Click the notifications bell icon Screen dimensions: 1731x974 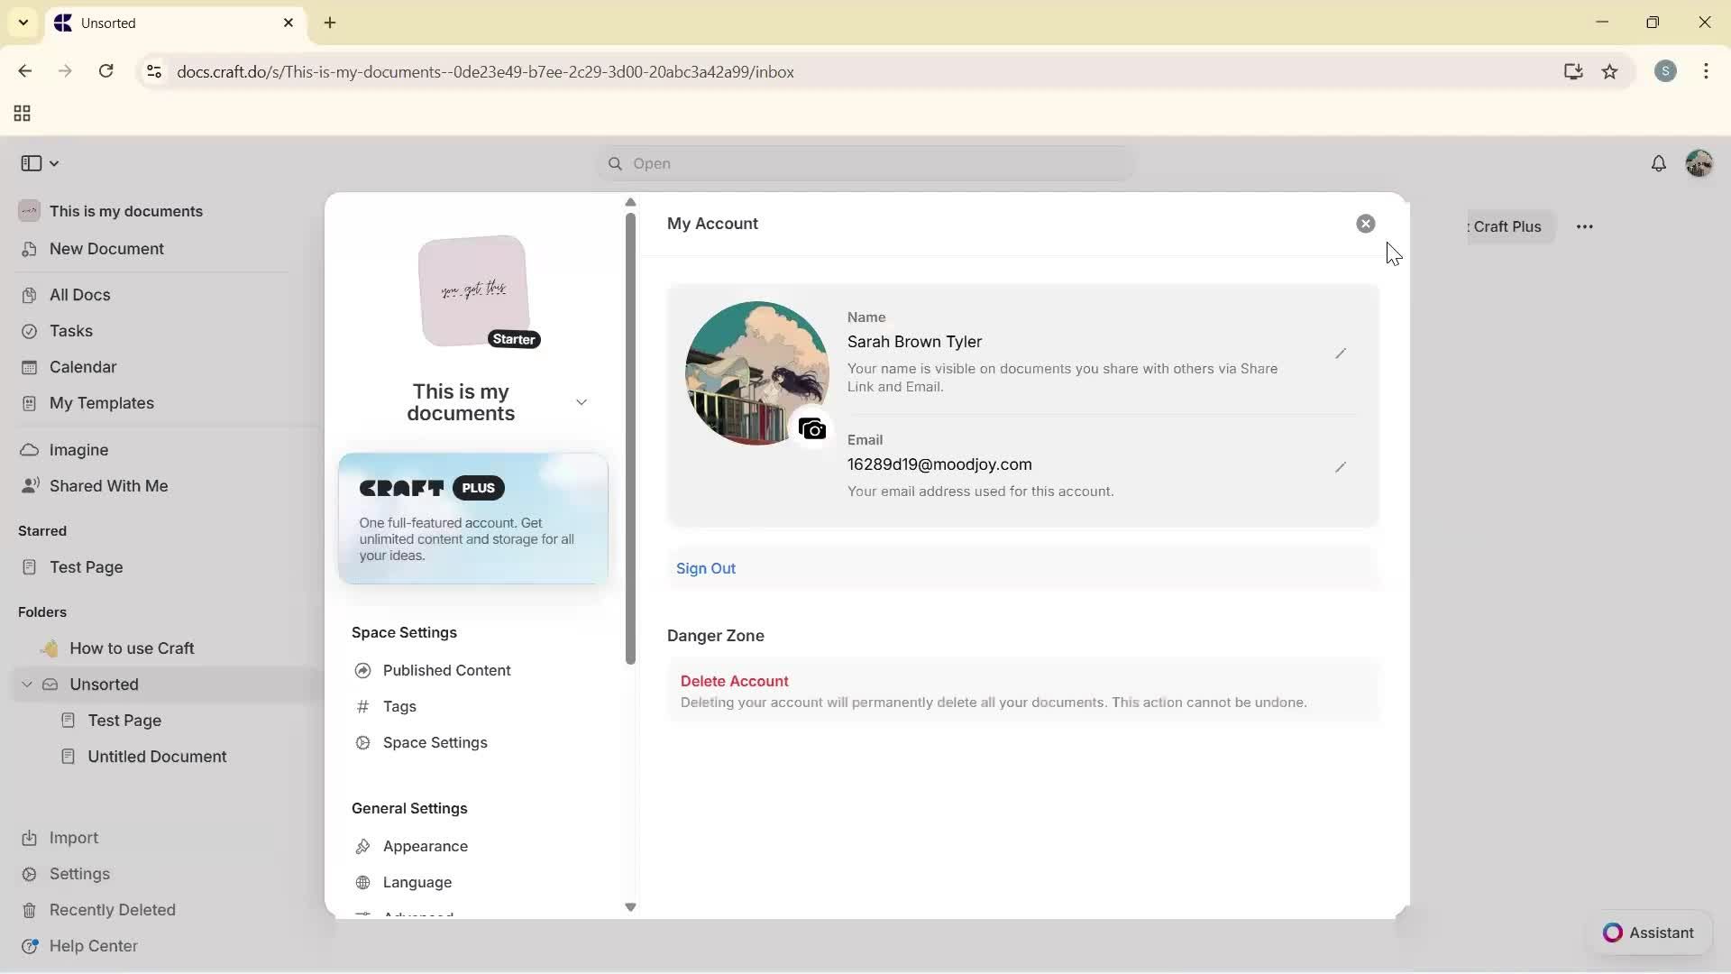(1659, 163)
